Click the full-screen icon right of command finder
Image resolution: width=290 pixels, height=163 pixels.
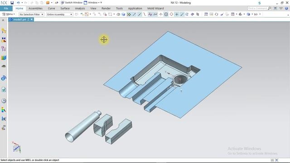coord(275,8)
